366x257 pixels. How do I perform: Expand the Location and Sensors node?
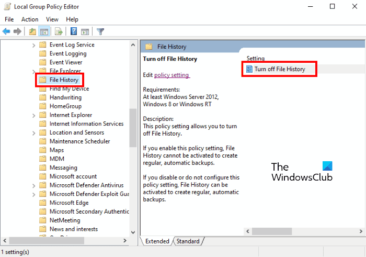[x=33, y=133]
